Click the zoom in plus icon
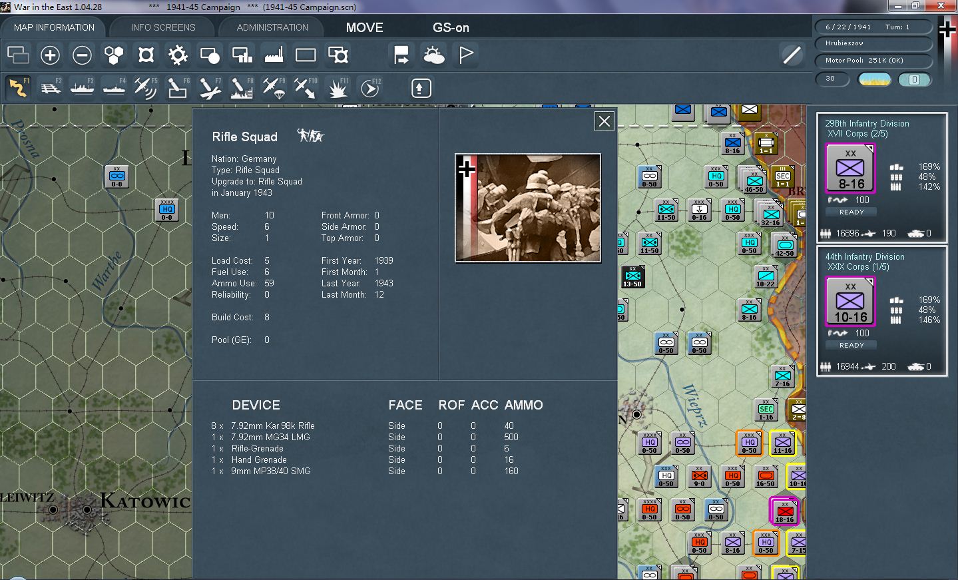The height and width of the screenshot is (580, 958). coord(50,55)
